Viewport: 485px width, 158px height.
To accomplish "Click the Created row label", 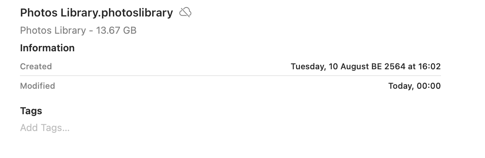I will tap(36, 67).
